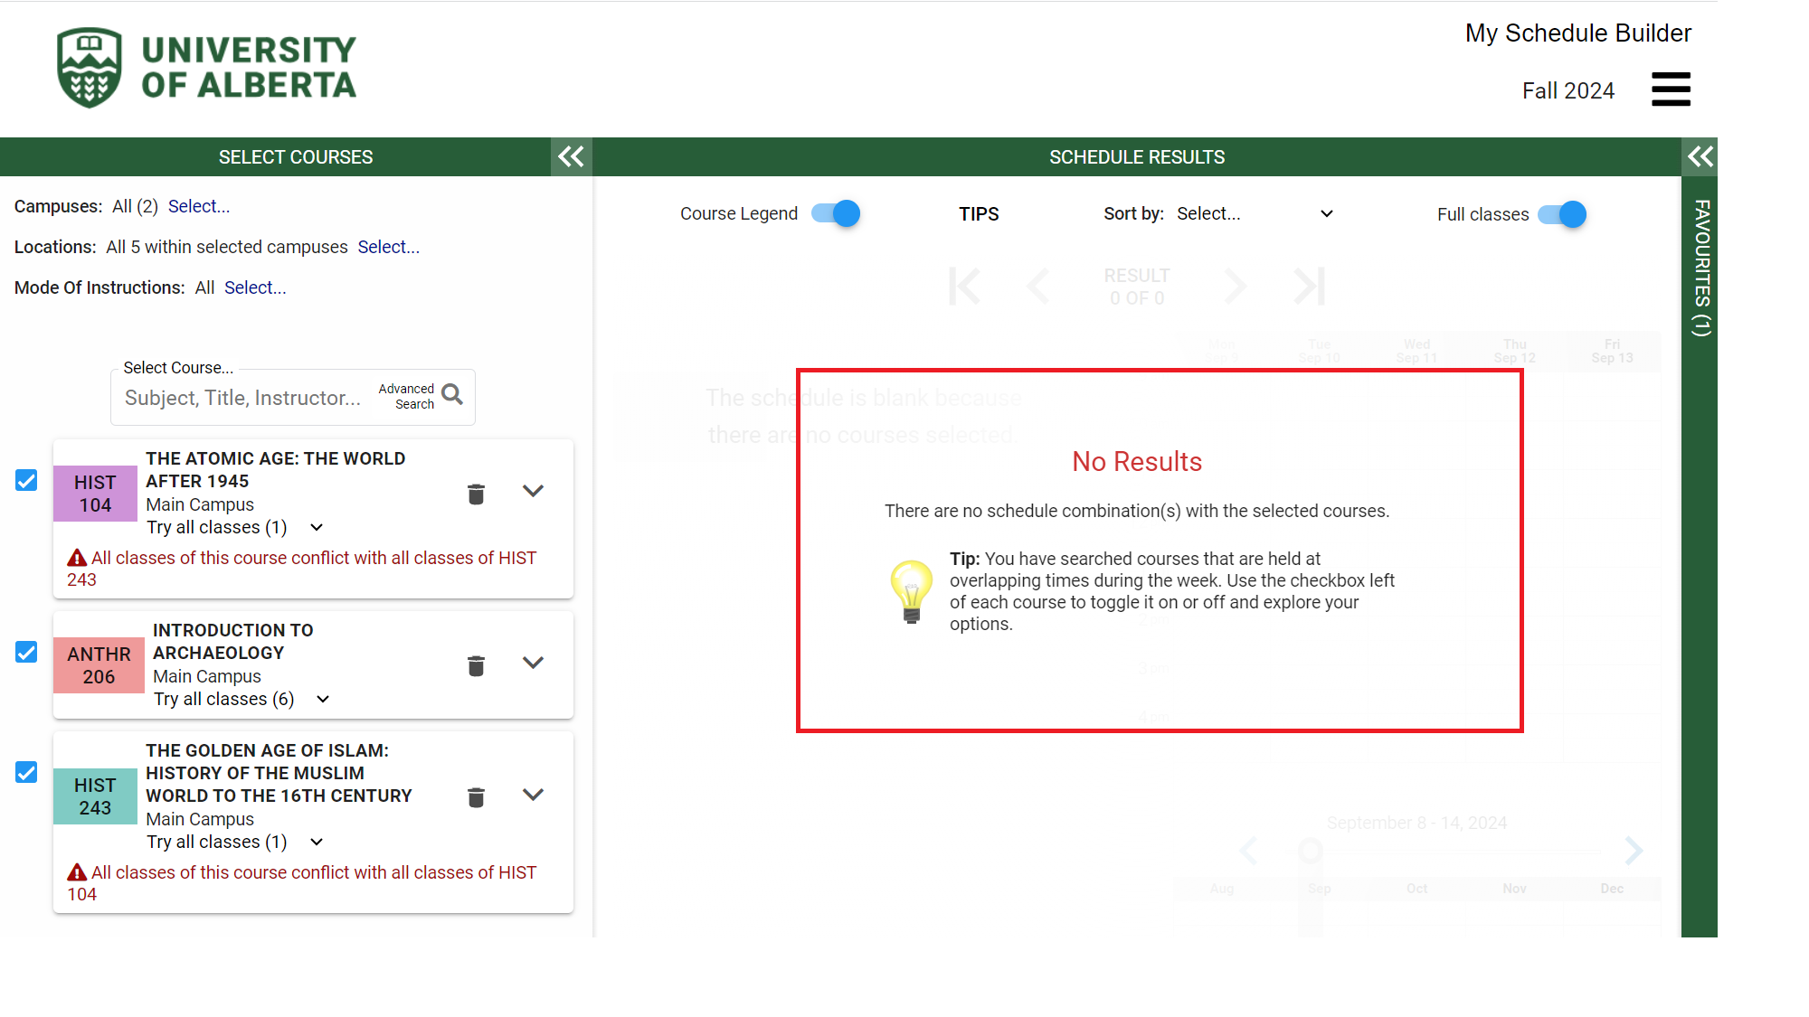Expand ANTHR 206 course details chevron
This screenshot has width=1809, height=1017.
533,663
